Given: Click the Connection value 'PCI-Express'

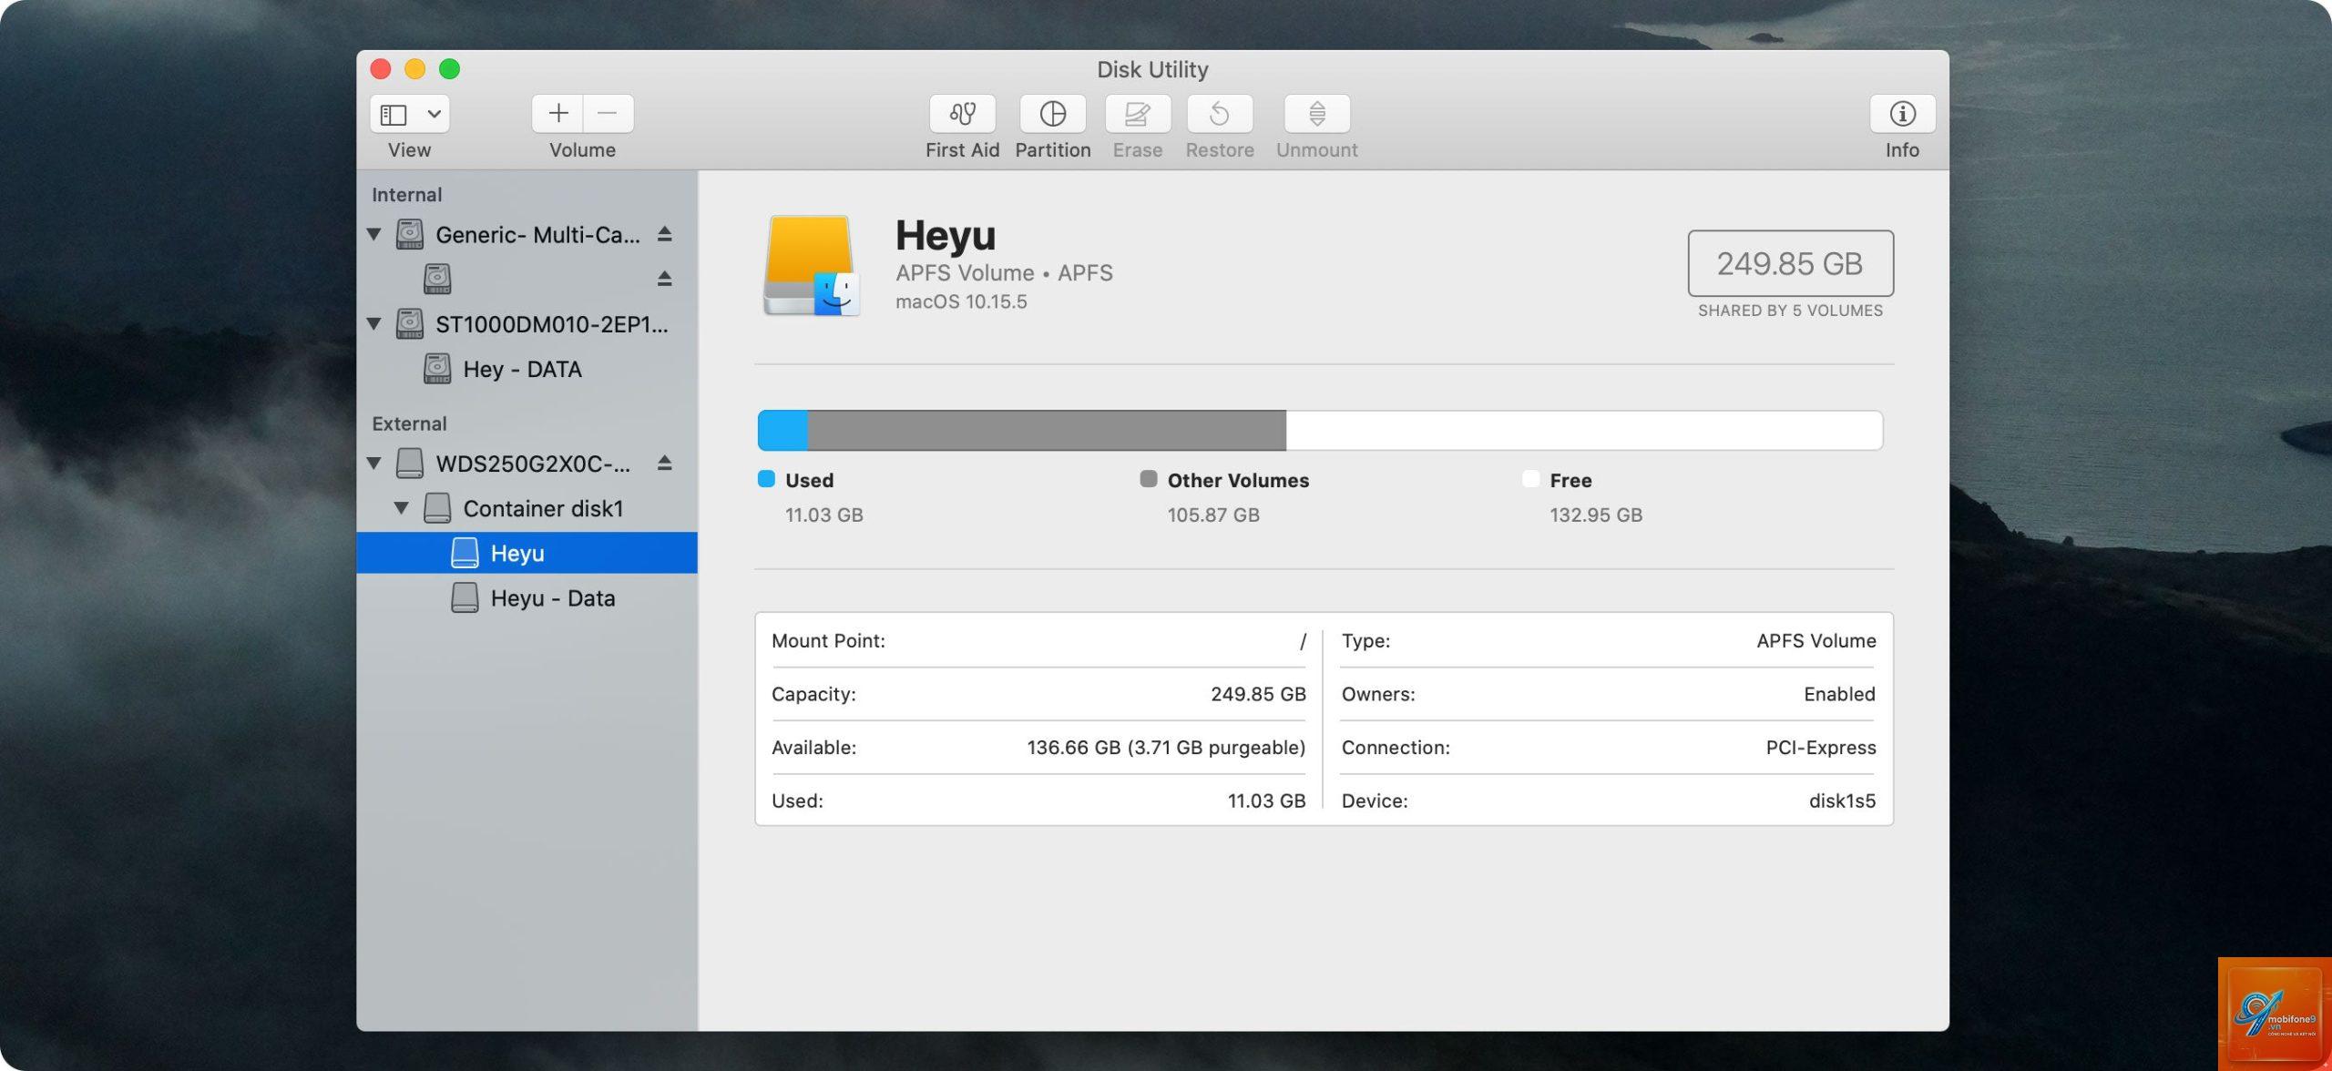Looking at the screenshot, I should point(1821,748).
